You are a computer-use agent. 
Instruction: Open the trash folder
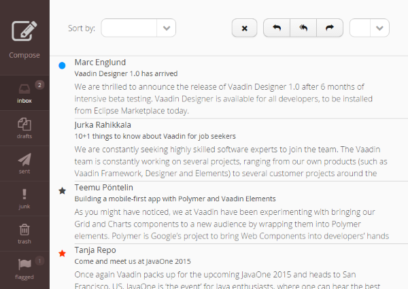click(x=24, y=234)
